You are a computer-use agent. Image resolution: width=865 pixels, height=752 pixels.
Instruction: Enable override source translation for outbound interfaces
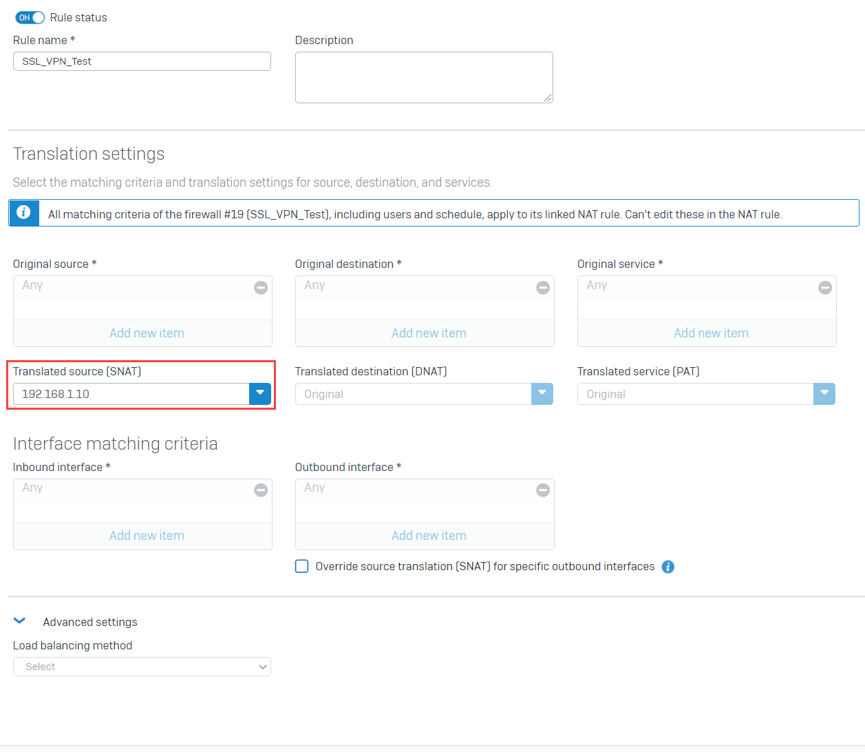tap(301, 566)
